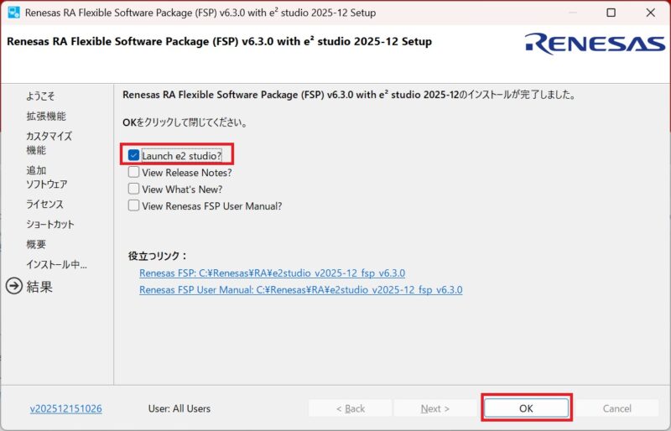Screen dimensions: 671x431
Task: Select the カスタマイズ機能 step in sidebar
Action: click(x=49, y=143)
